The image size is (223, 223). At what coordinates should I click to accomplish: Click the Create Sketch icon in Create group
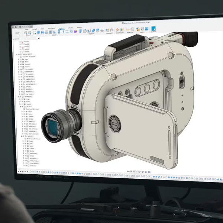tap(35, 32)
